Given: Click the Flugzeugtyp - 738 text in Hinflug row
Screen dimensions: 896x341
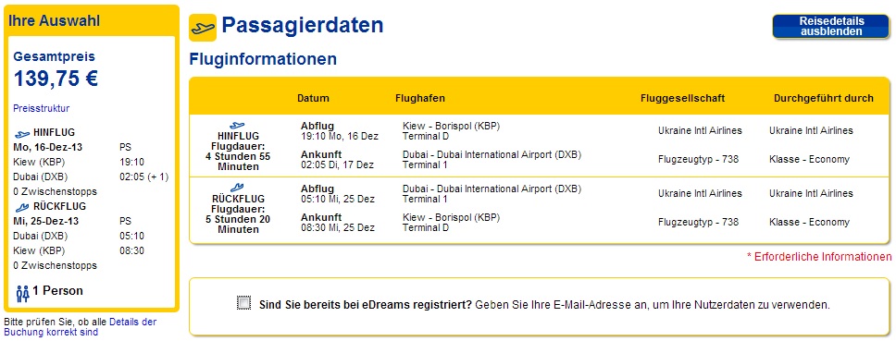Looking at the screenshot, I should click(698, 159).
